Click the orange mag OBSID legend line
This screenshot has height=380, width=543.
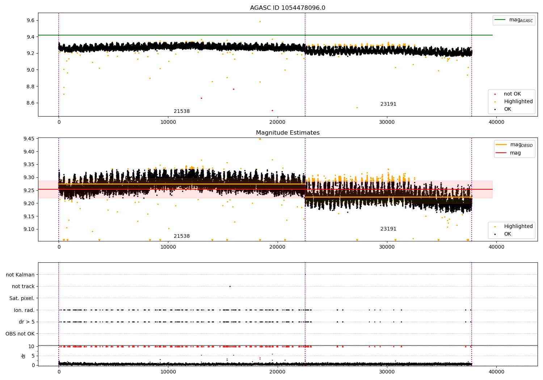point(501,145)
